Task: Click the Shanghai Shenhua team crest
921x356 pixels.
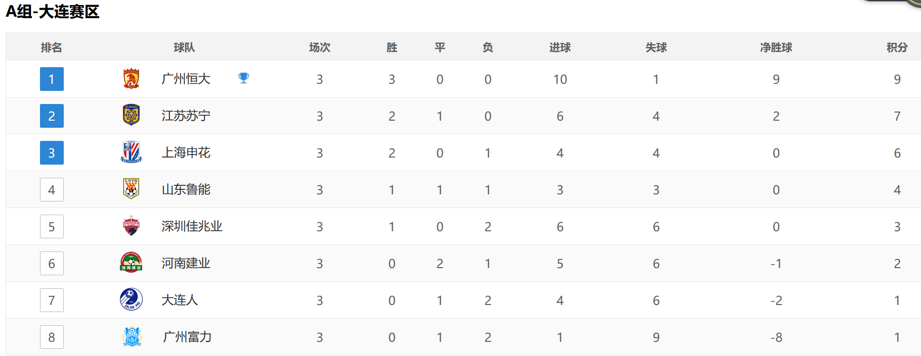Action: (132, 152)
